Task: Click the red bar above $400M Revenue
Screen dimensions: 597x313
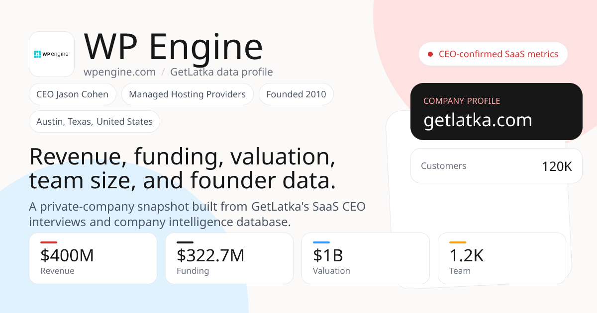Action: (49, 242)
